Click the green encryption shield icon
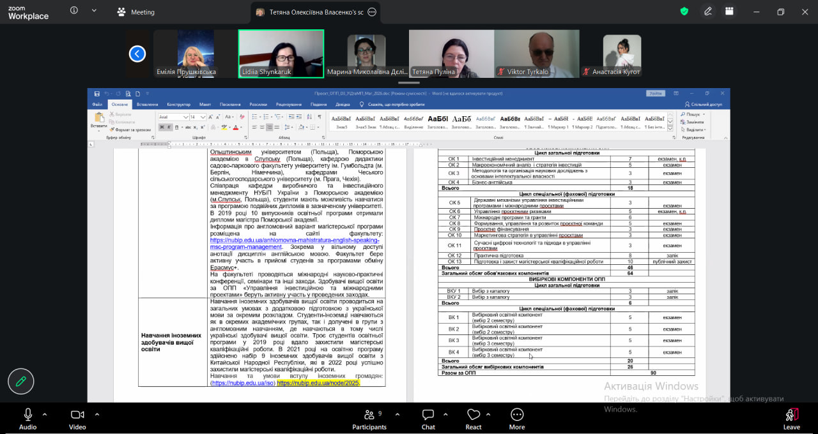This screenshot has height=434, width=818. tap(684, 11)
